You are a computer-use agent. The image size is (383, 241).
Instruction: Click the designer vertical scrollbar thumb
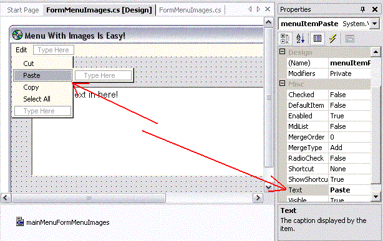[x=269, y=97]
